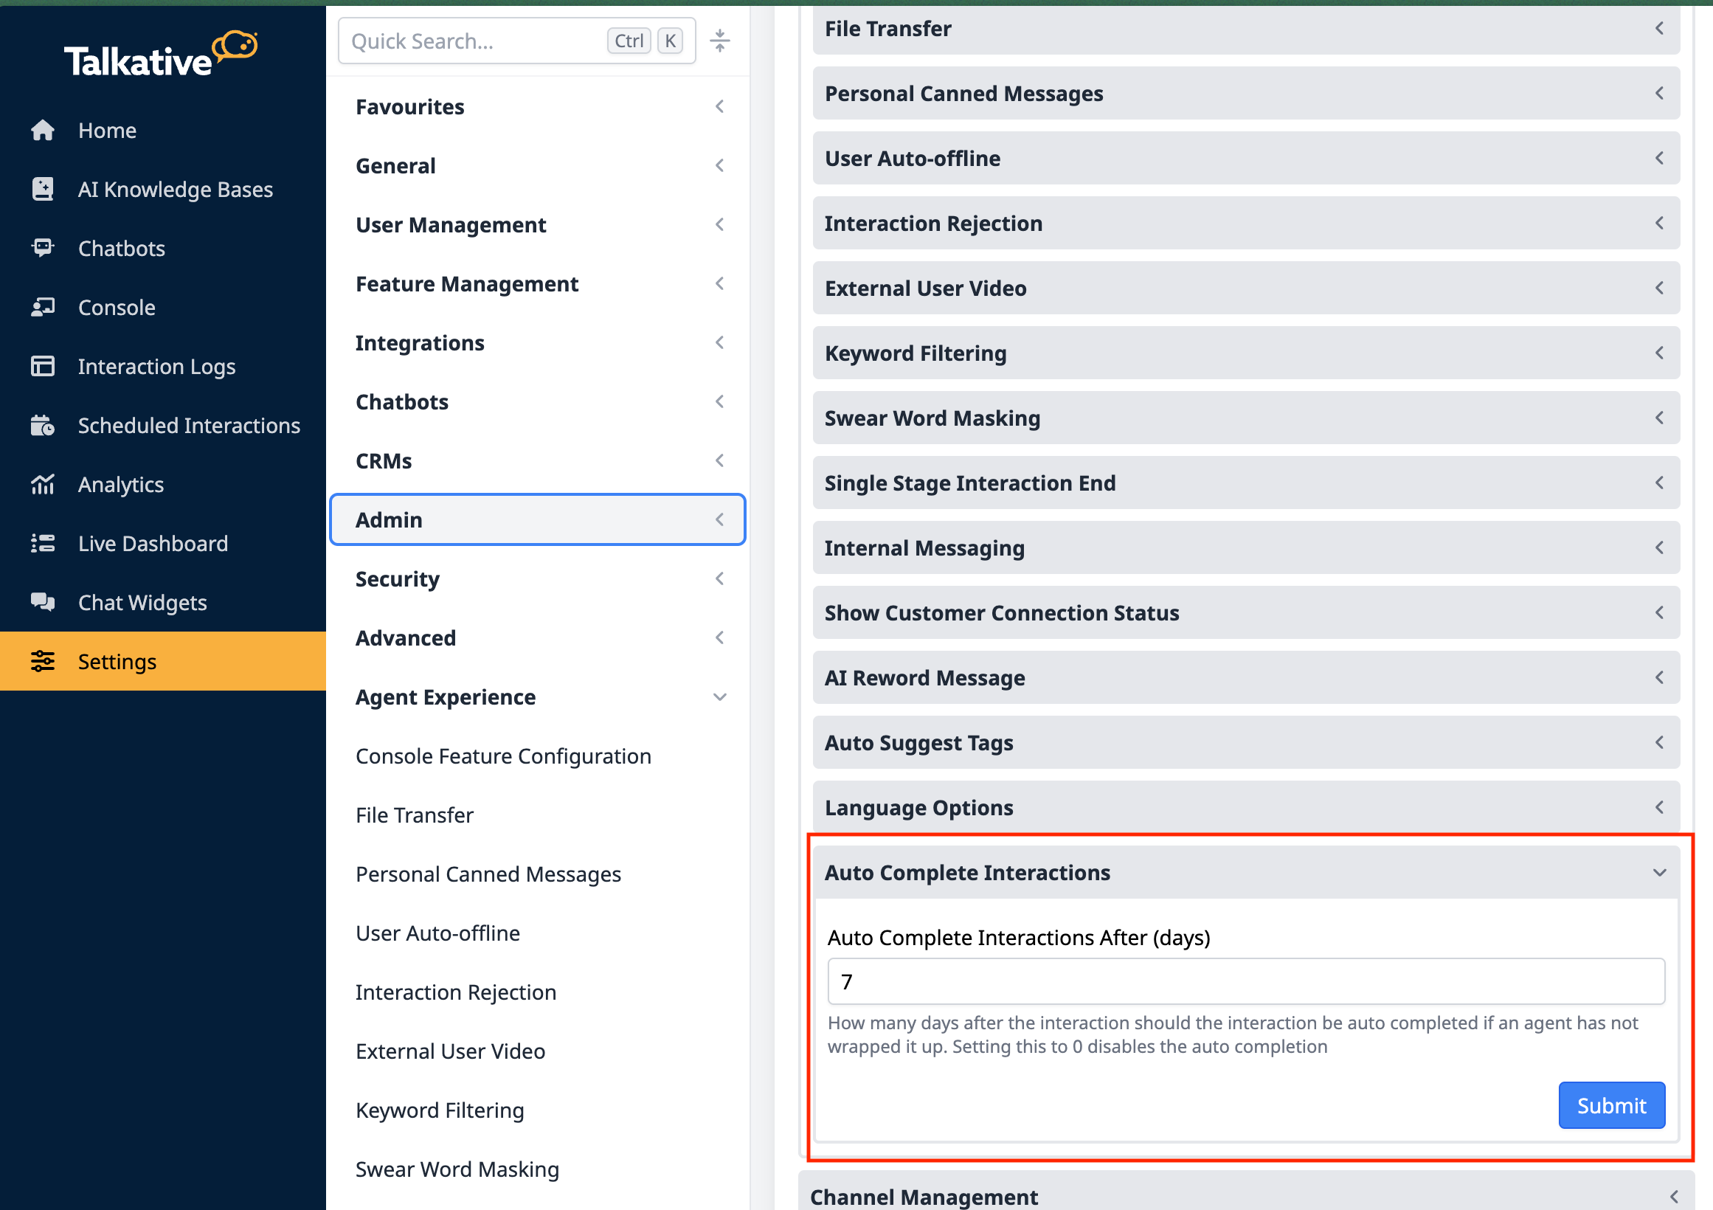Click the Submit button
The height and width of the screenshot is (1210, 1713).
[1610, 1104]
